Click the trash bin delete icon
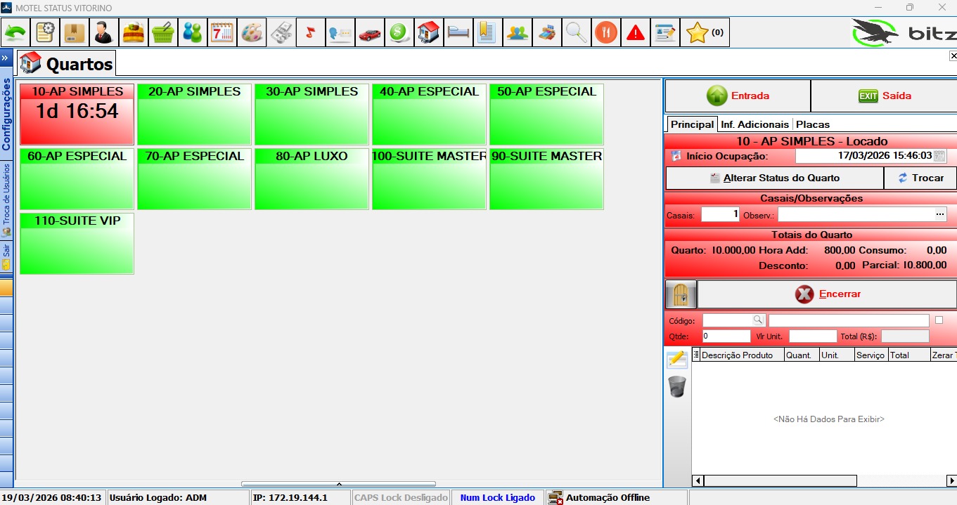 676,386
